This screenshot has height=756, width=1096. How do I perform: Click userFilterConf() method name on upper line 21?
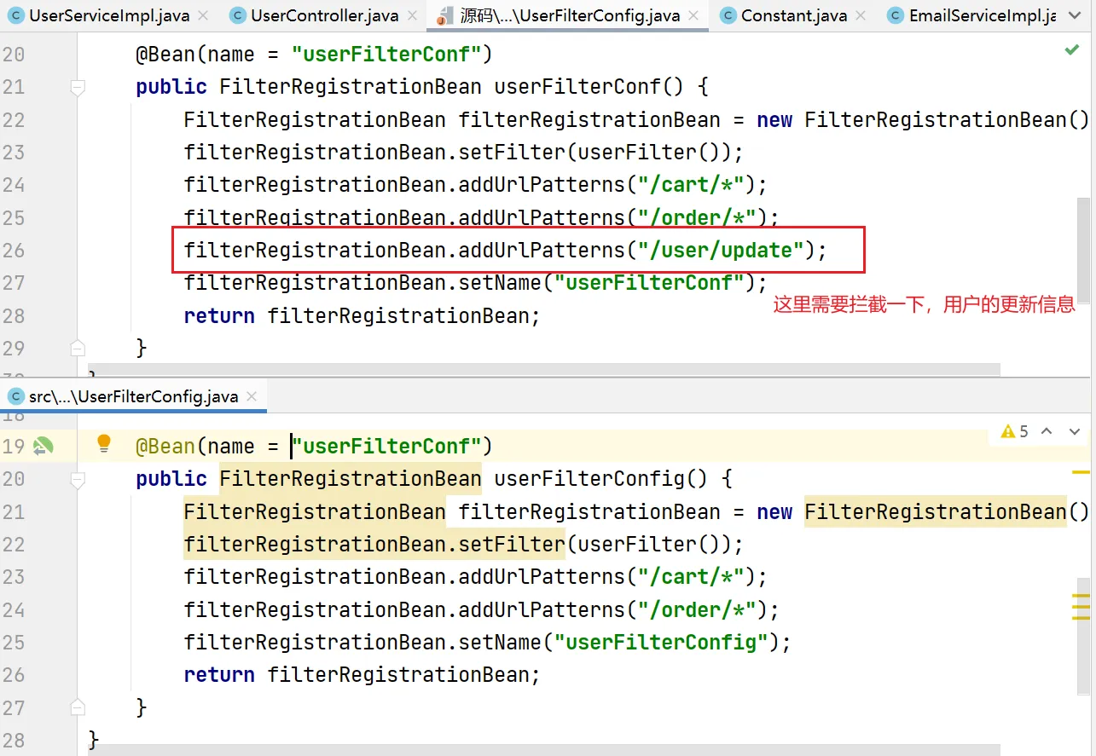(x=577, y=87)
